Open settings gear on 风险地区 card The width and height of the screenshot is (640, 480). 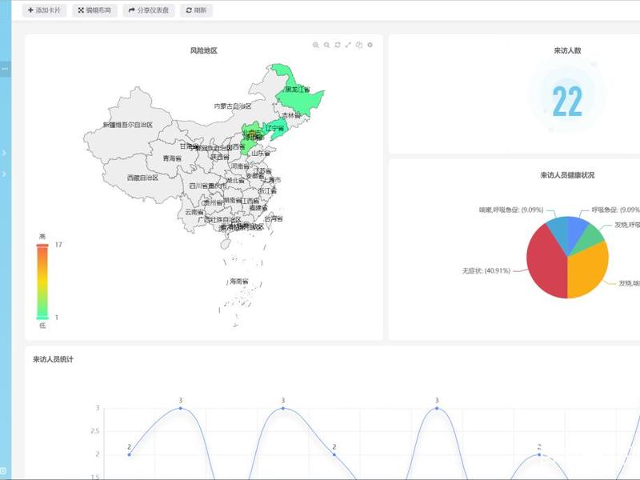click(370, 45)
